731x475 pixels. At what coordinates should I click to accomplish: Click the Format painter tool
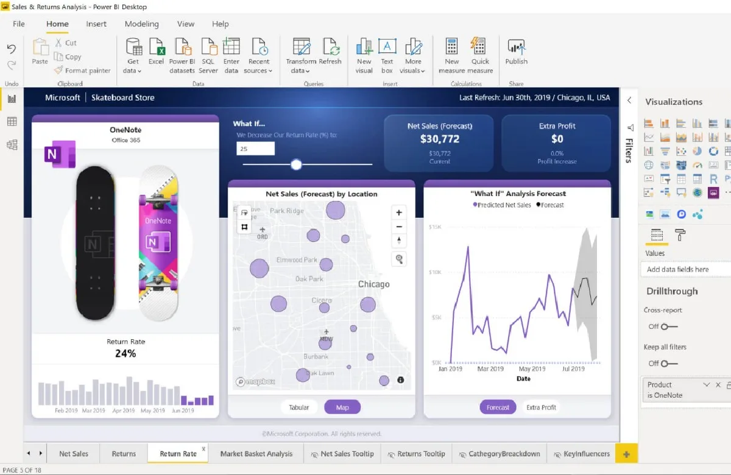coord(82,71)
